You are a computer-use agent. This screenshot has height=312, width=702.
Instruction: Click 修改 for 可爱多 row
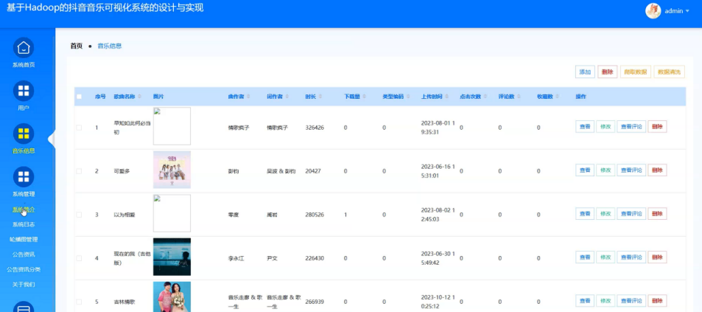click(x=606, y=170)
